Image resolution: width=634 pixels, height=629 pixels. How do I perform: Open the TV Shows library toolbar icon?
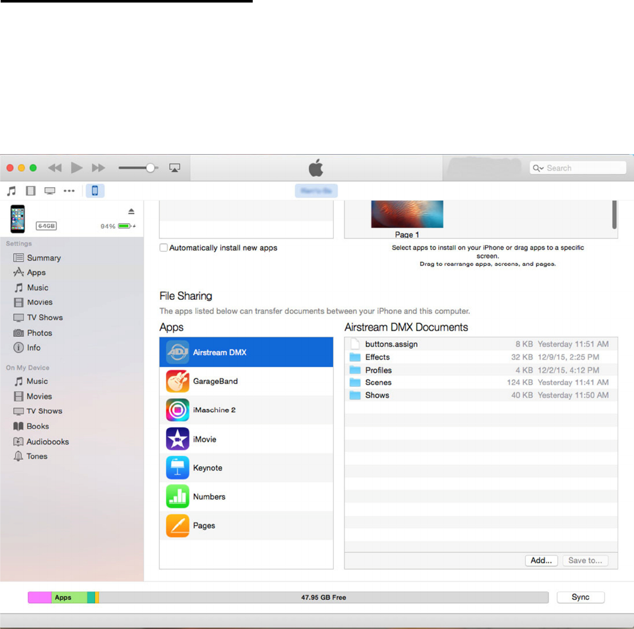coord(50,191)
